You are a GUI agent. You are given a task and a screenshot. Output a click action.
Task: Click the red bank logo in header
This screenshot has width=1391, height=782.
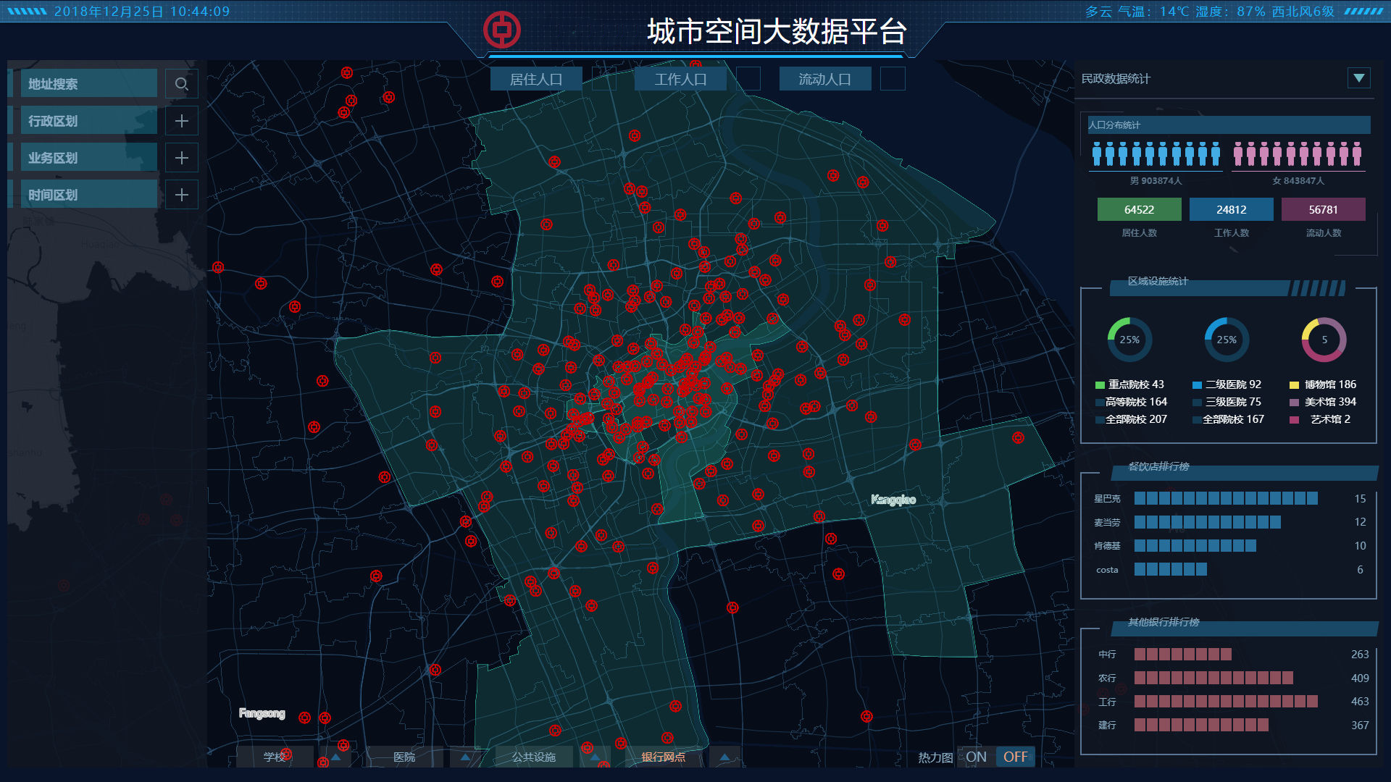pyautogui.click(x=502, y=30)
